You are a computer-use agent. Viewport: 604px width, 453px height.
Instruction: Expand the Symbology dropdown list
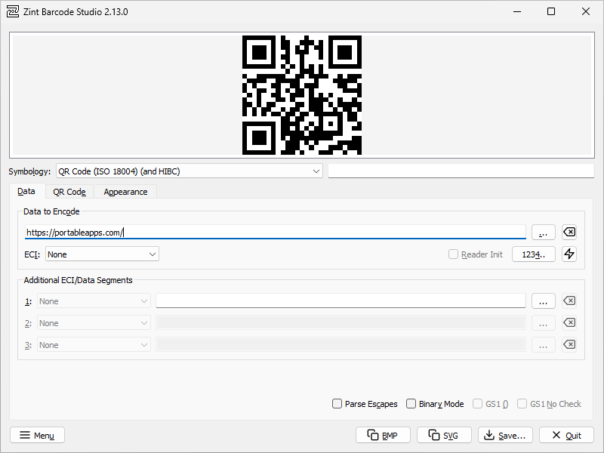pos(189,171)
